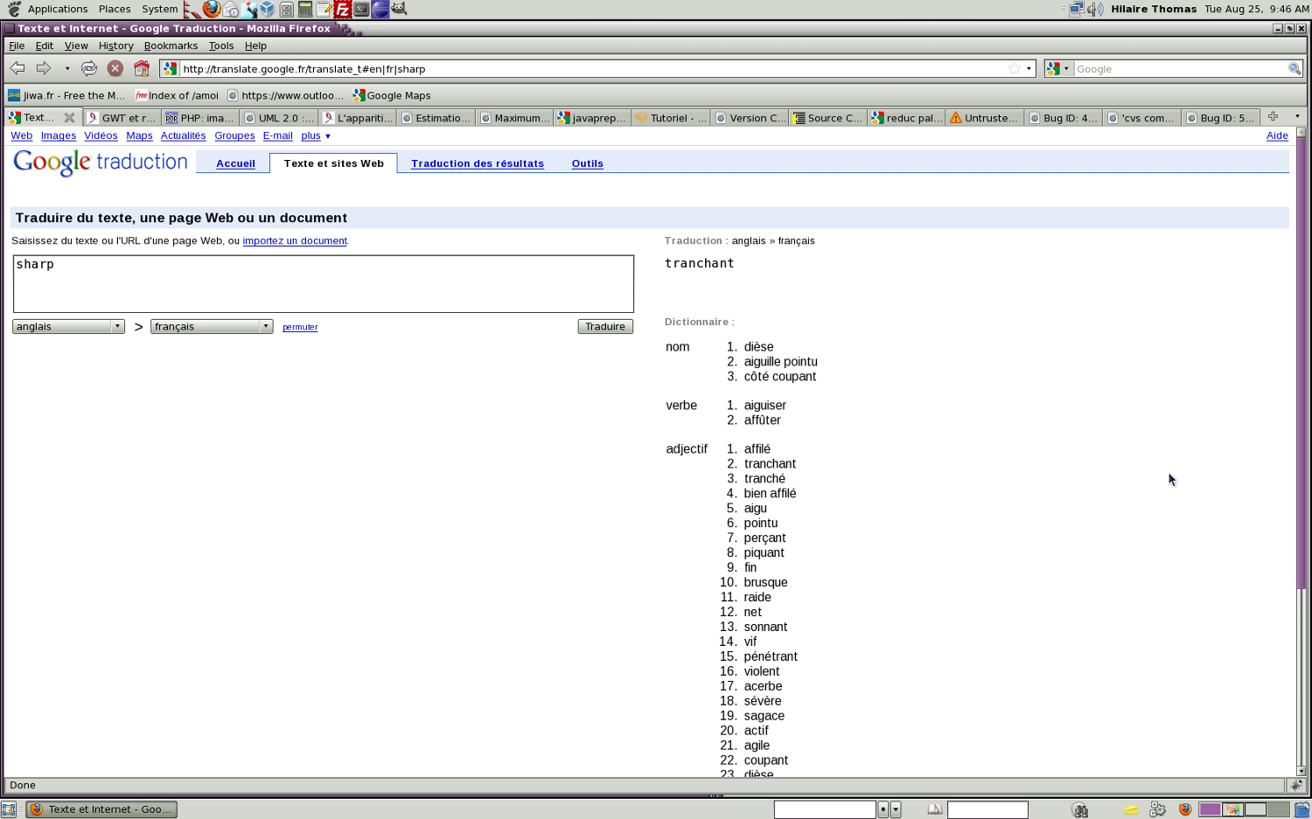Switch to the 'PHP: ima...' tab

[x=200, y=117]
